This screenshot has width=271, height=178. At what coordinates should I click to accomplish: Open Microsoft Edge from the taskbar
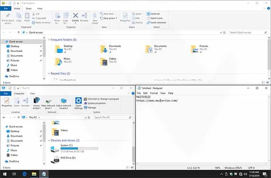tap(24, 174)
